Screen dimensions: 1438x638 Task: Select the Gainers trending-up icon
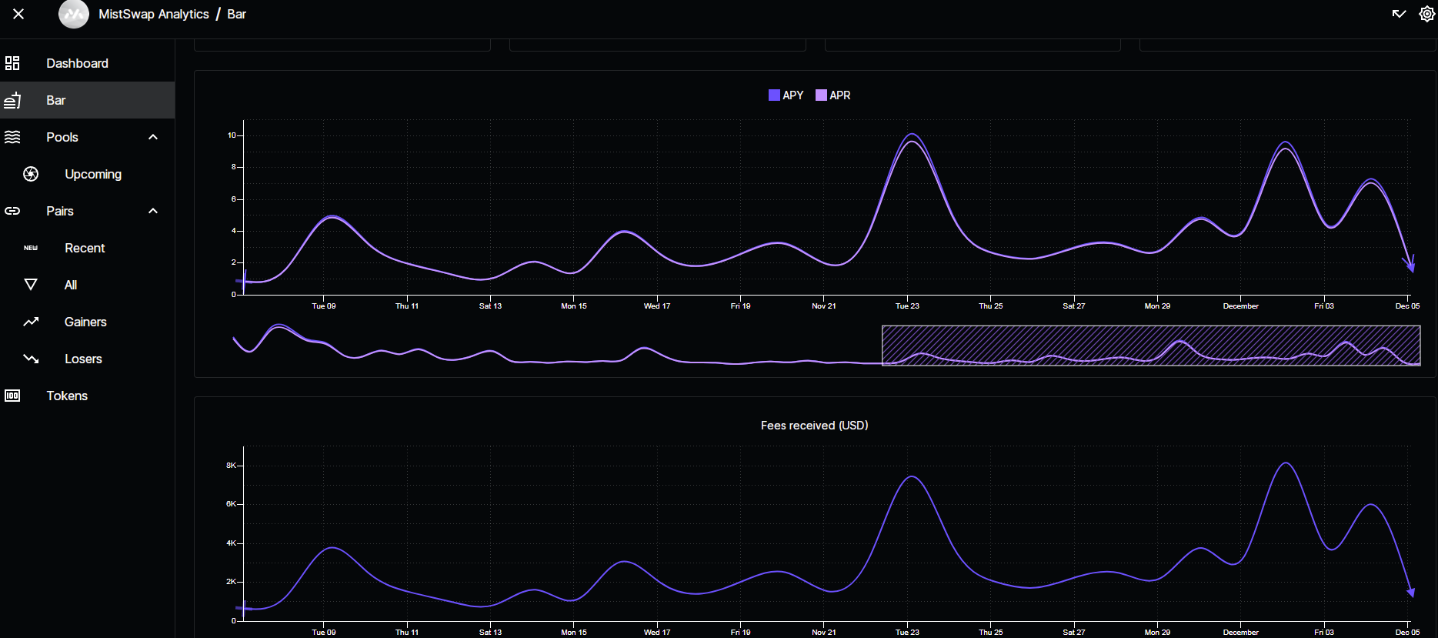click(31, 322)
